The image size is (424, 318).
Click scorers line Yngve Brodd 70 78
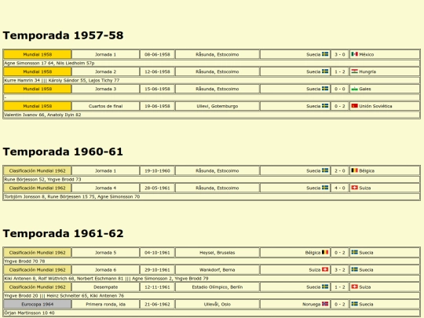212,261
